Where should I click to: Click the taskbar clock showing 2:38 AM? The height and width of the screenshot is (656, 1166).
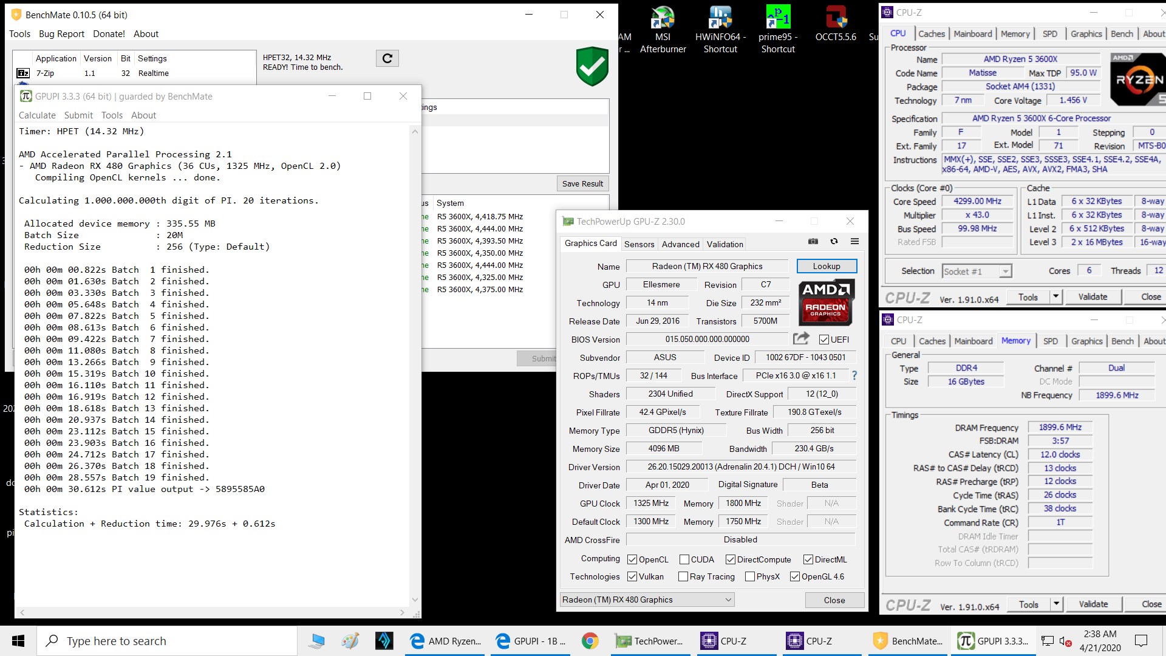pos(1100,641)
